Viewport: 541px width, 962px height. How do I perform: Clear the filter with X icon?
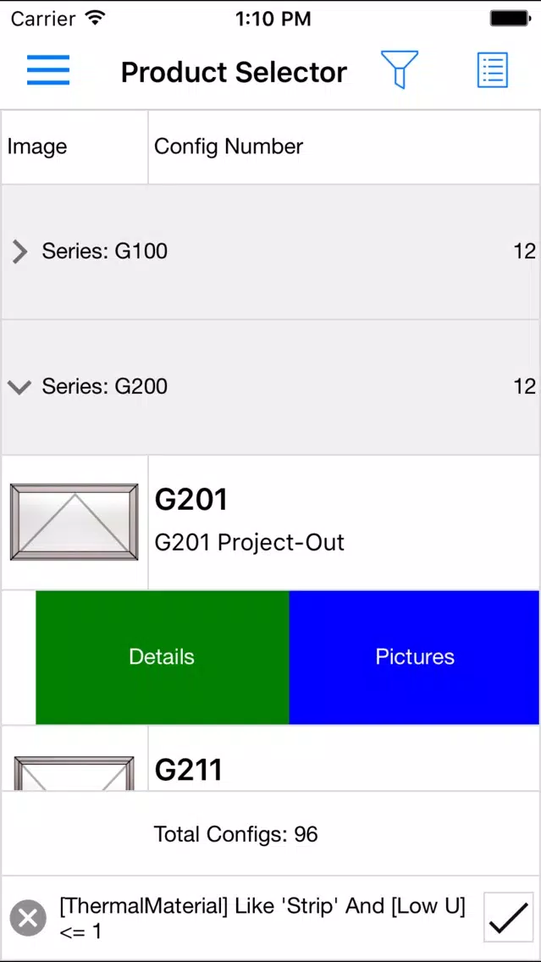[x=28, y=919]
